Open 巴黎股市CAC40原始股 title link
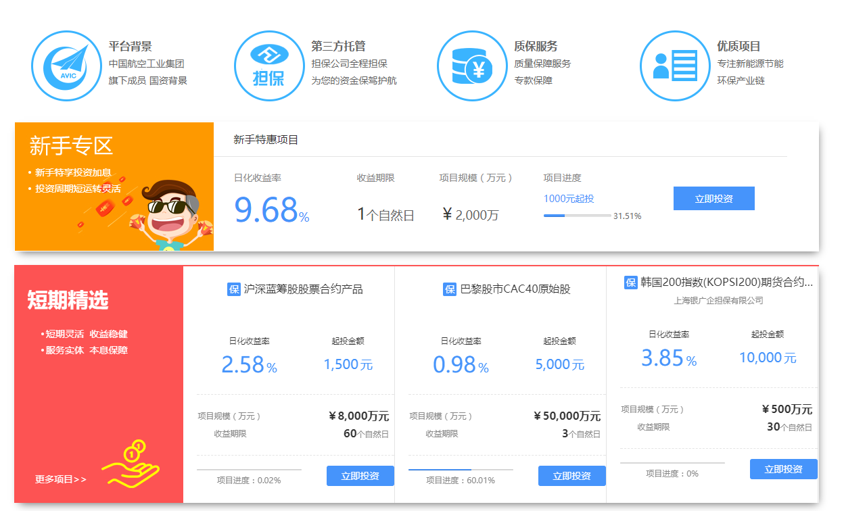This screenshot has height=511, width=844. (x=515, y=289)
